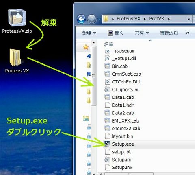The image size is (195, 175).
Task: Click the Libraries icon in navigation pane
Action: coord(86,118)
